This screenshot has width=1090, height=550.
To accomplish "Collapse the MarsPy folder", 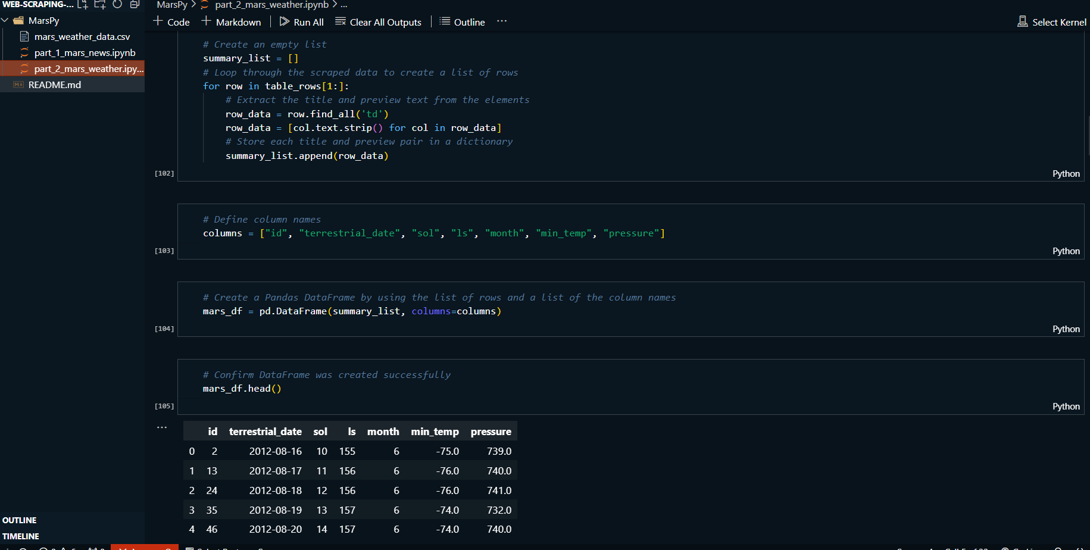I will [5, 21].
